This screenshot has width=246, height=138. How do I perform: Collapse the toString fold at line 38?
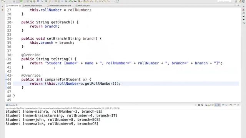12,55
